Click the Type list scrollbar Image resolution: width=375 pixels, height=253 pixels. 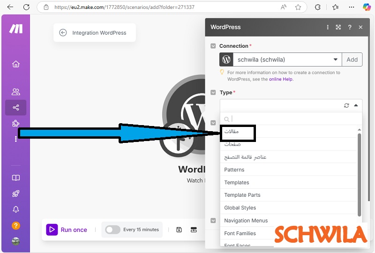point(359,175)
